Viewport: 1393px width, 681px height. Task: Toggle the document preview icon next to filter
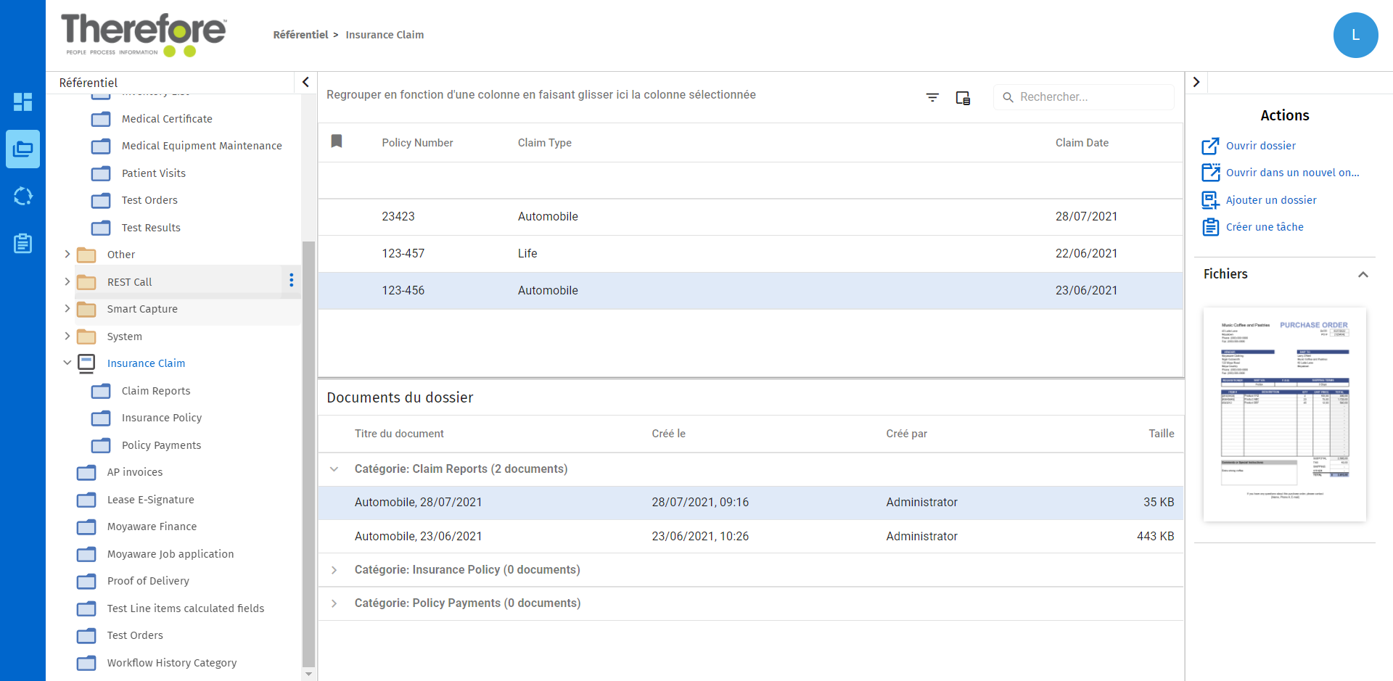pos(963,96)
